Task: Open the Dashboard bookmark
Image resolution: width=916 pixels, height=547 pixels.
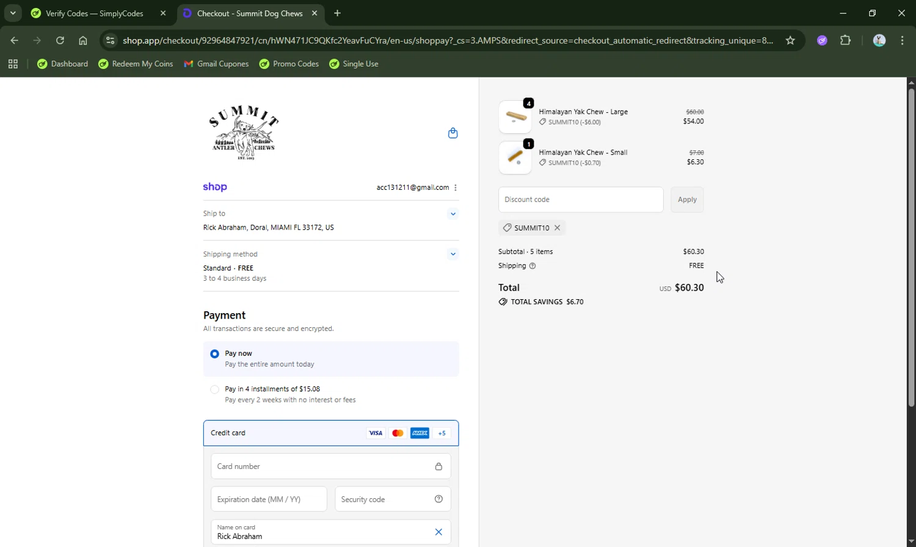Action: click(62, 63)
